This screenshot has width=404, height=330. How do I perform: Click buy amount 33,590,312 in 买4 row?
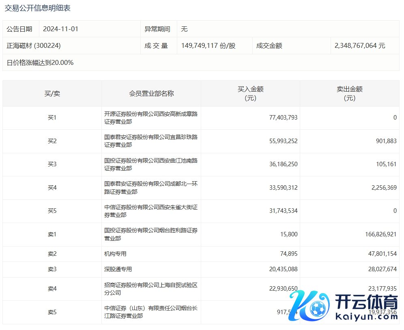pyautogui.click(x=283, y=188)
